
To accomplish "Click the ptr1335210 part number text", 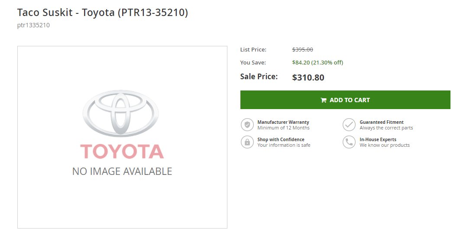I will tap(33, 25).
